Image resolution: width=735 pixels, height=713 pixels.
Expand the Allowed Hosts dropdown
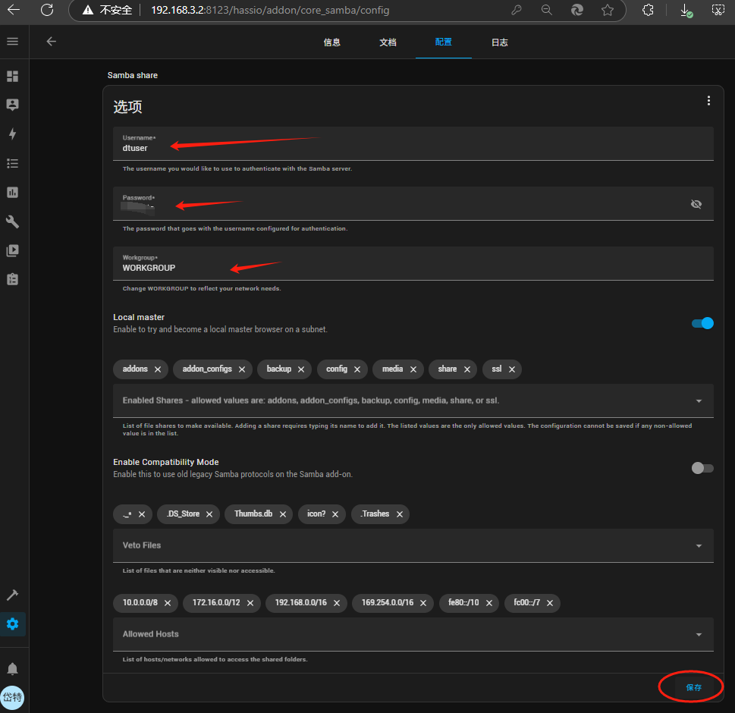pos(699,634)
